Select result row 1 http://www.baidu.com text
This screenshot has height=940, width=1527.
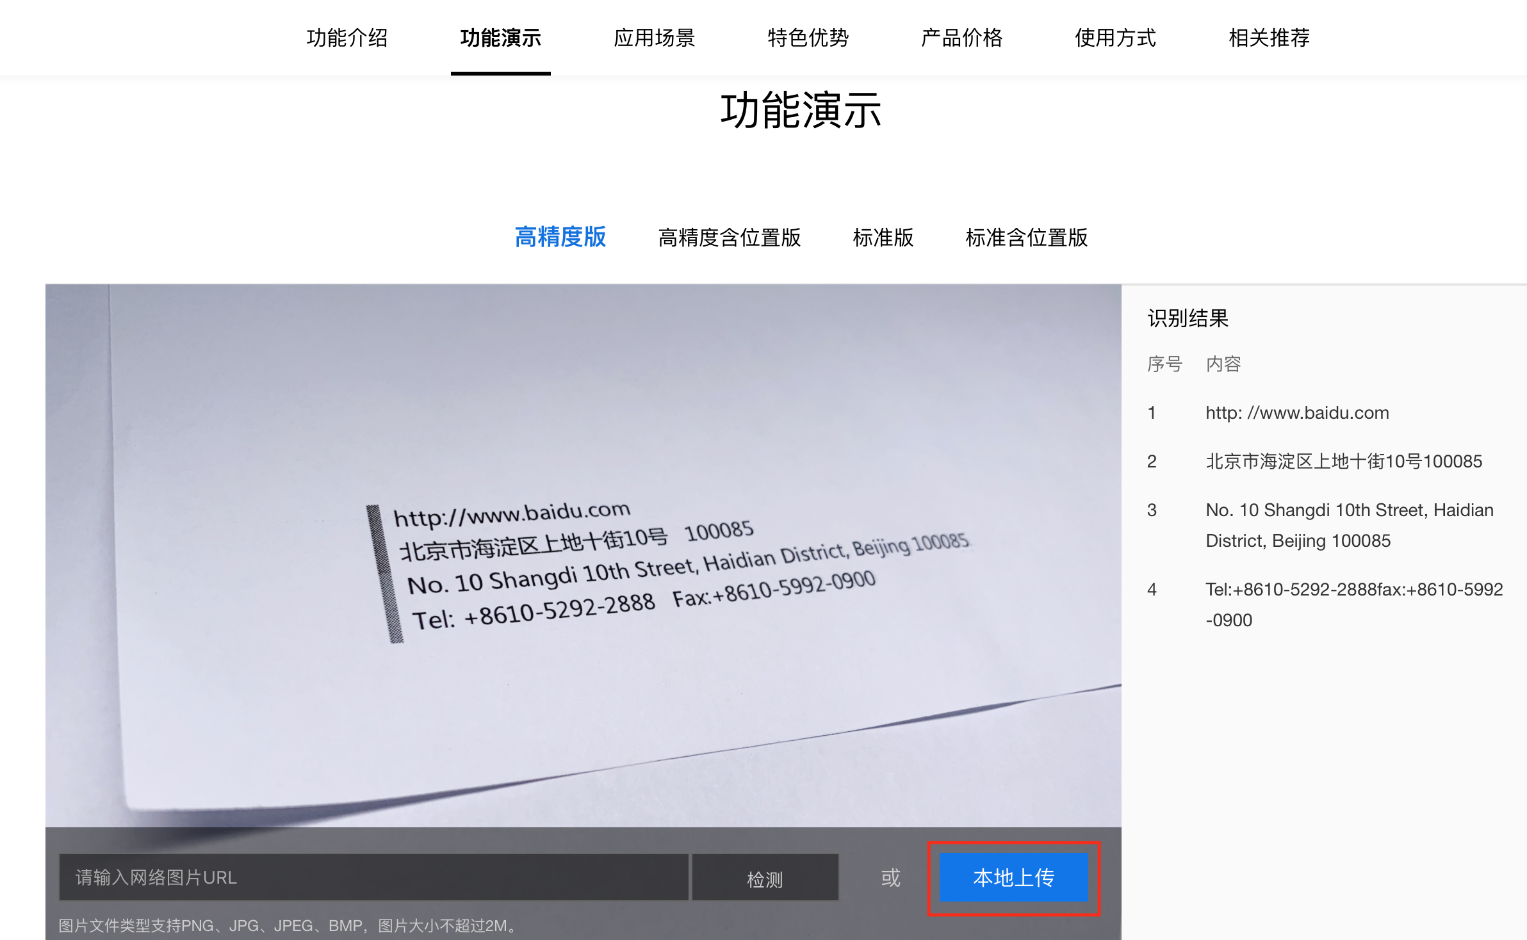(x=1297, y=413)
